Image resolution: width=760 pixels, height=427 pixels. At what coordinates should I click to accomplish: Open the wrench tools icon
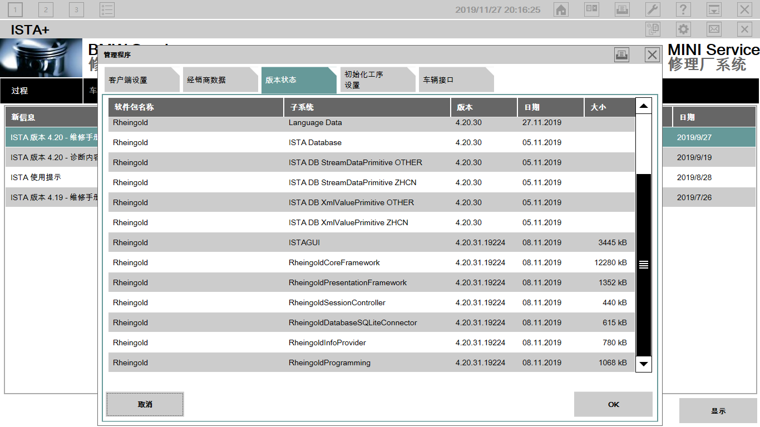[653, 9]
